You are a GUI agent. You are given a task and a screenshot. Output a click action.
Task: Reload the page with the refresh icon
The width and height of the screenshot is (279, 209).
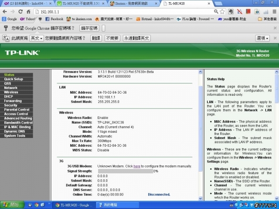(20, 12)
